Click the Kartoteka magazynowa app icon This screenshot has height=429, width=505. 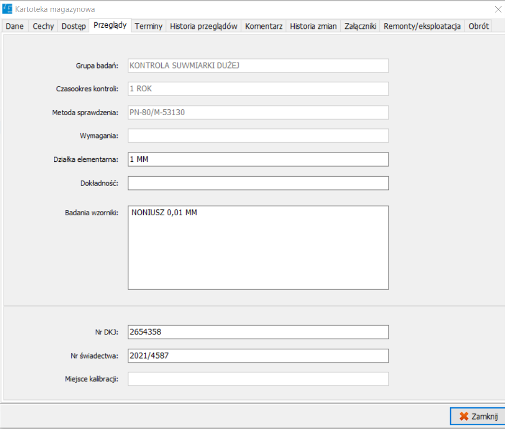coord(7,9)
